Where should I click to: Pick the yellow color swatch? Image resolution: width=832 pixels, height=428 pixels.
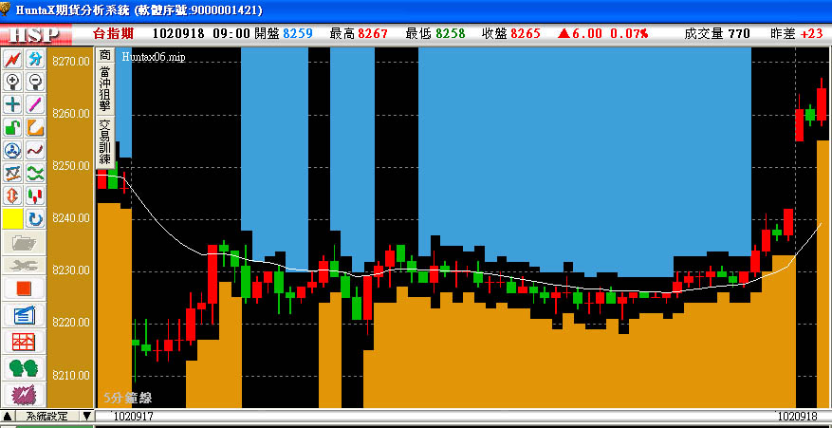pyautogui.click(x=12, y=218)
